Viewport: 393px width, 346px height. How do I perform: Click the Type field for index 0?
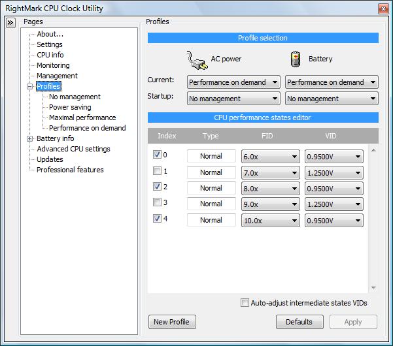(211, 156)
